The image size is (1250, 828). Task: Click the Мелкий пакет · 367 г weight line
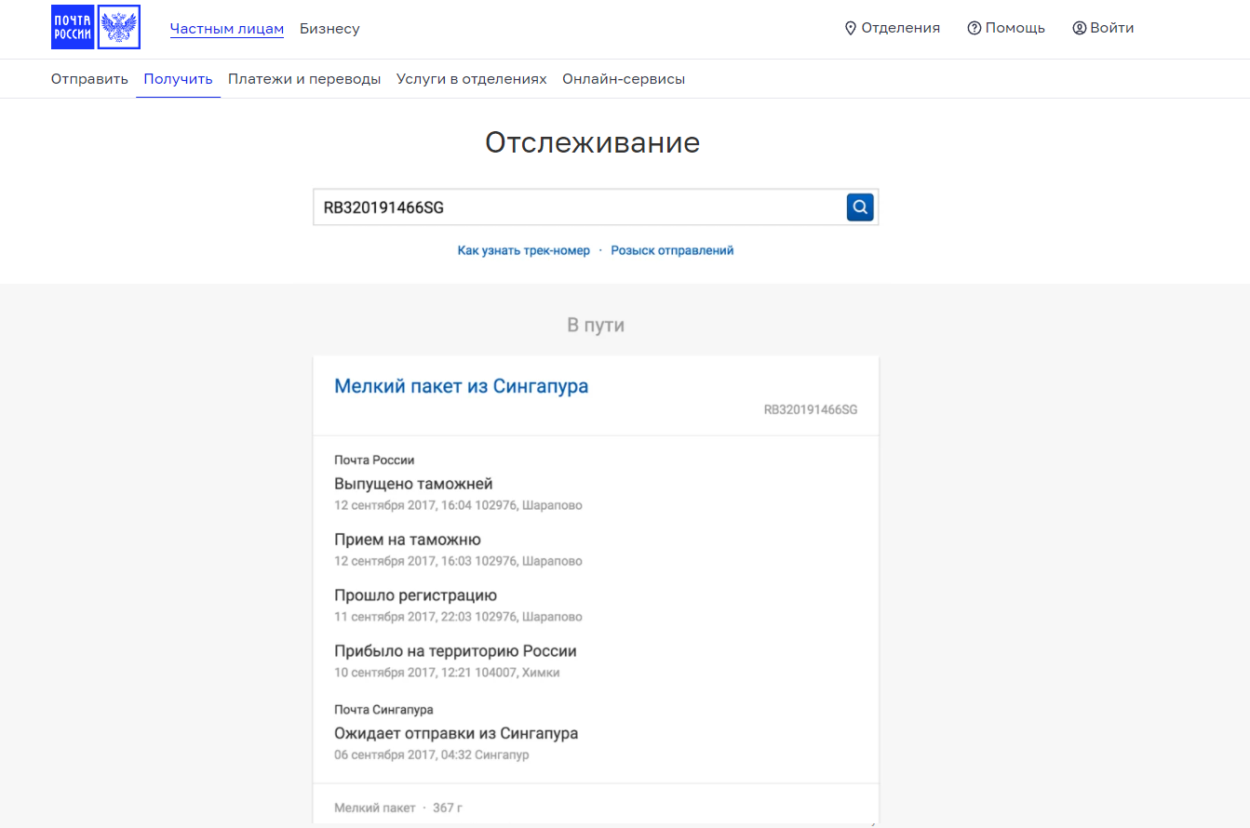point(398,808)
